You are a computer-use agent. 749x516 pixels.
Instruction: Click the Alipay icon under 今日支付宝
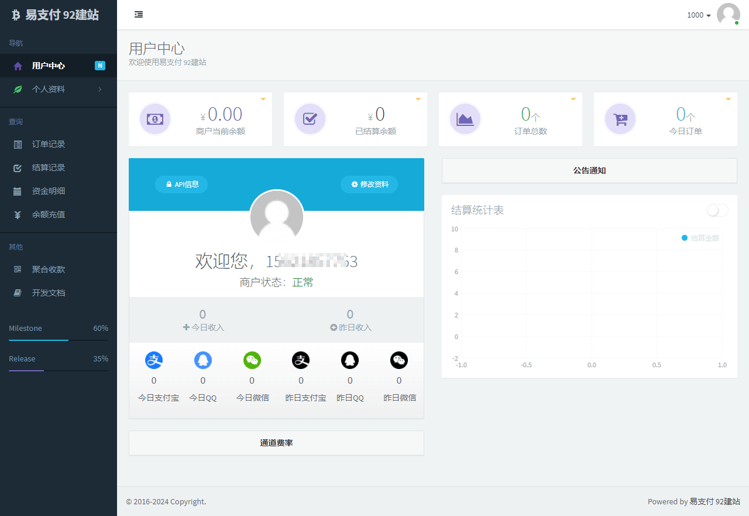[153, 360]
